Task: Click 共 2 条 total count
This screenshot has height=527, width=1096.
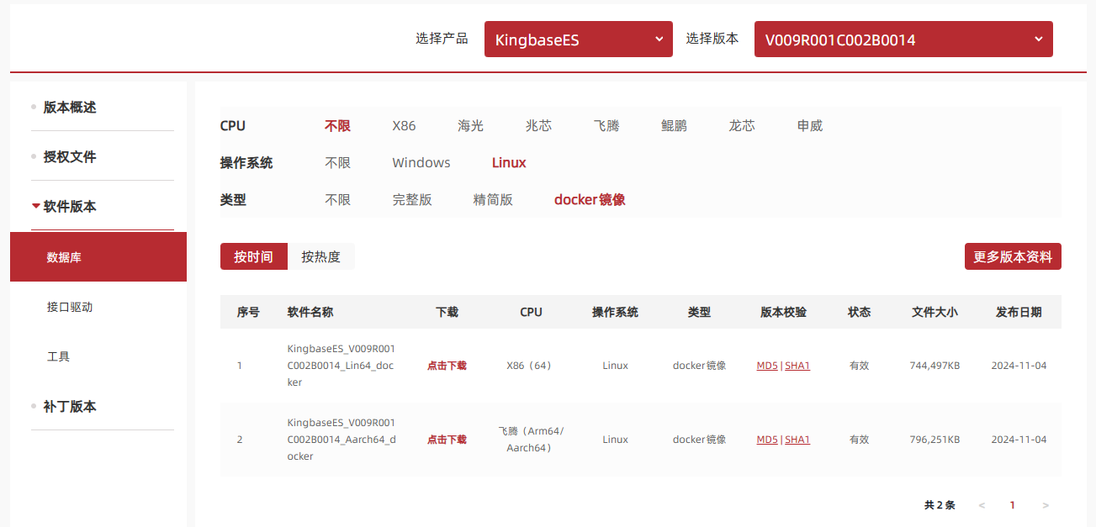Action: tap(940, 505)
